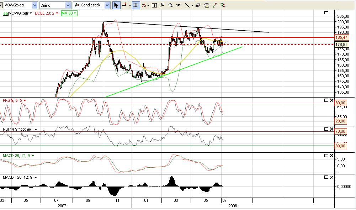356x210 pixels.
Task: Click the 200,00 price axis value
Action: coord(343,22)
